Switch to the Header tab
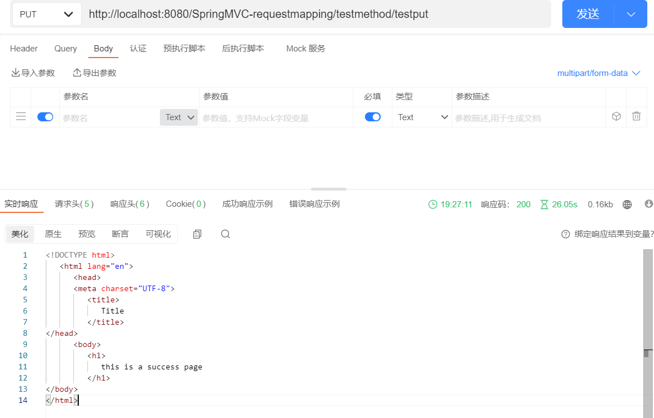Viewport: 654px width, 418px height. (x=24, y=49)
